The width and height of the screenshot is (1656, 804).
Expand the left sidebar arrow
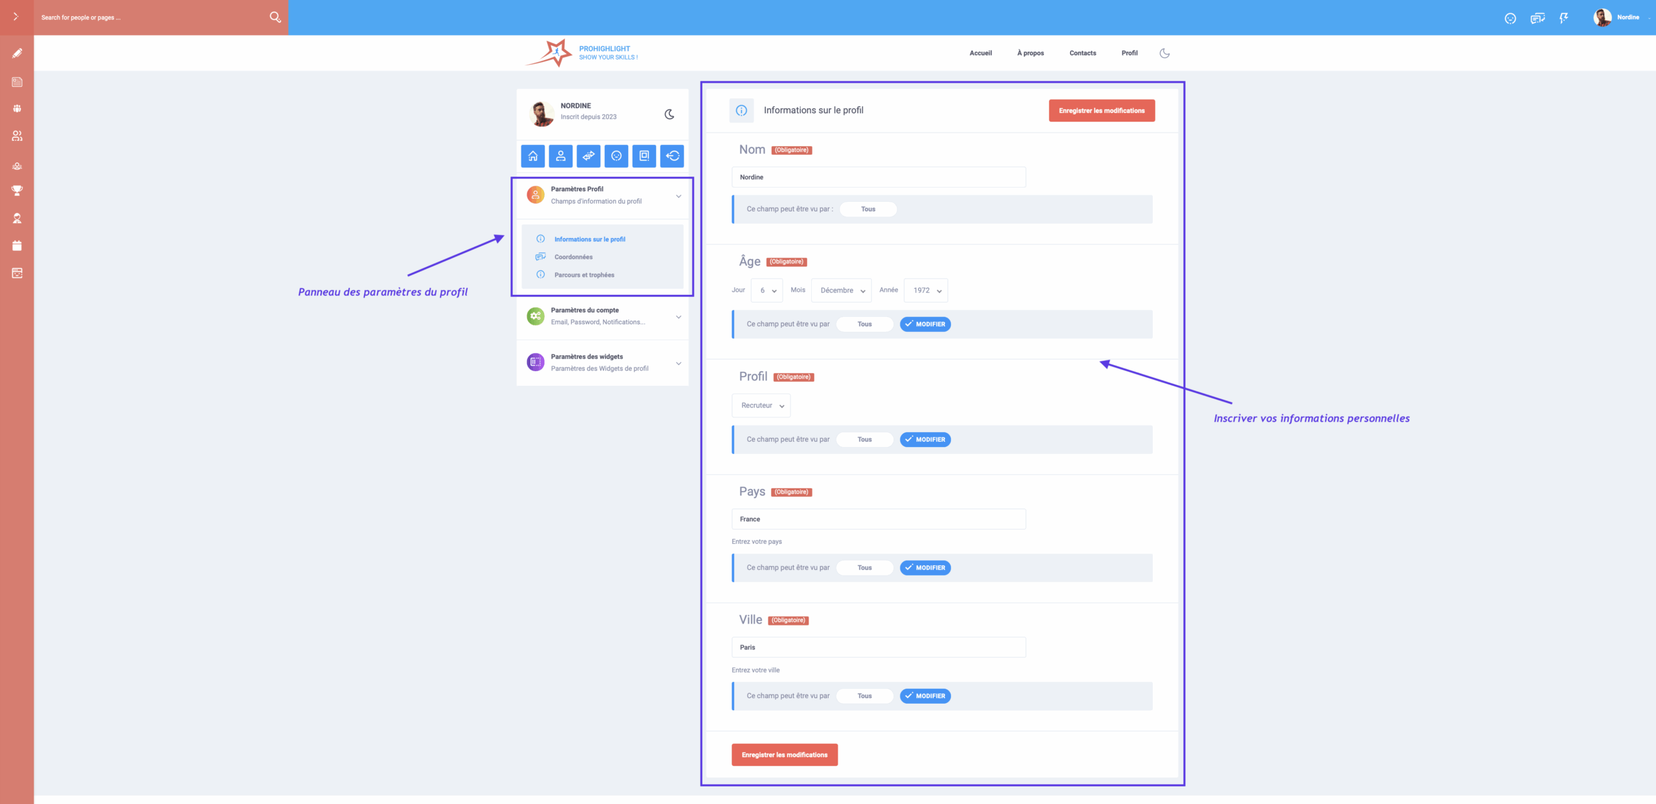pyautogui.click(x=16, y=17)
